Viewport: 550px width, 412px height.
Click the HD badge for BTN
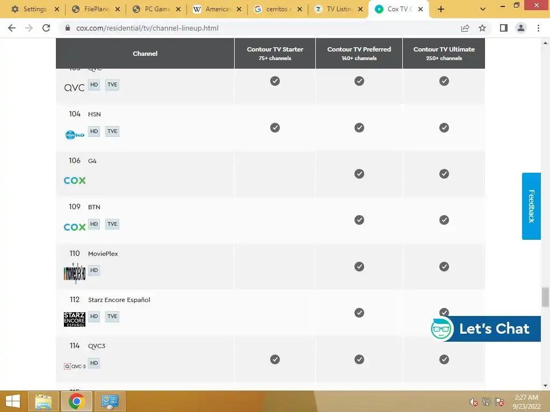pos(94,224)
